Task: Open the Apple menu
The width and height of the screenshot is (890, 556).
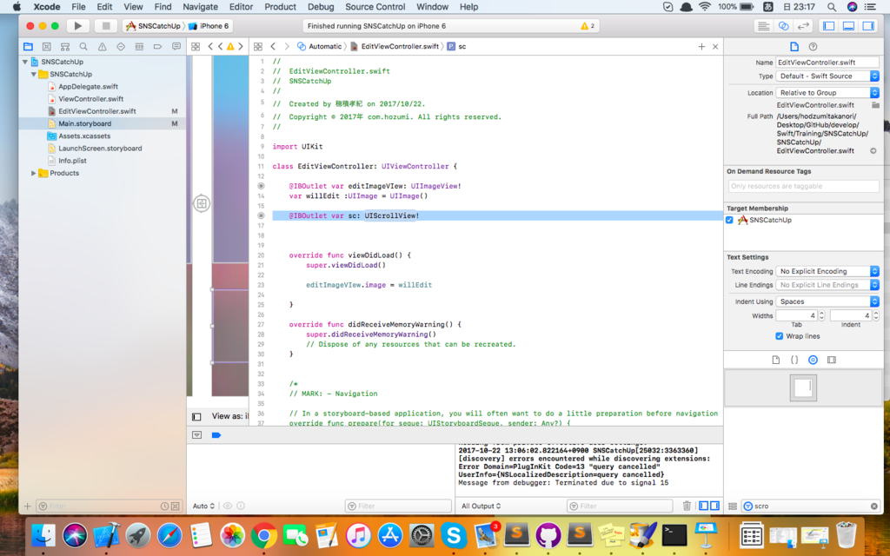Action: pyautogui.click(x=17, y=7)
